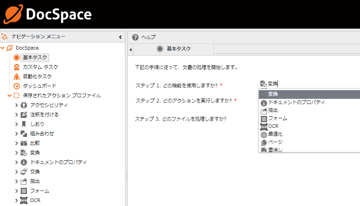Click the フォーム icon in tree

click(x=24, y=191)
